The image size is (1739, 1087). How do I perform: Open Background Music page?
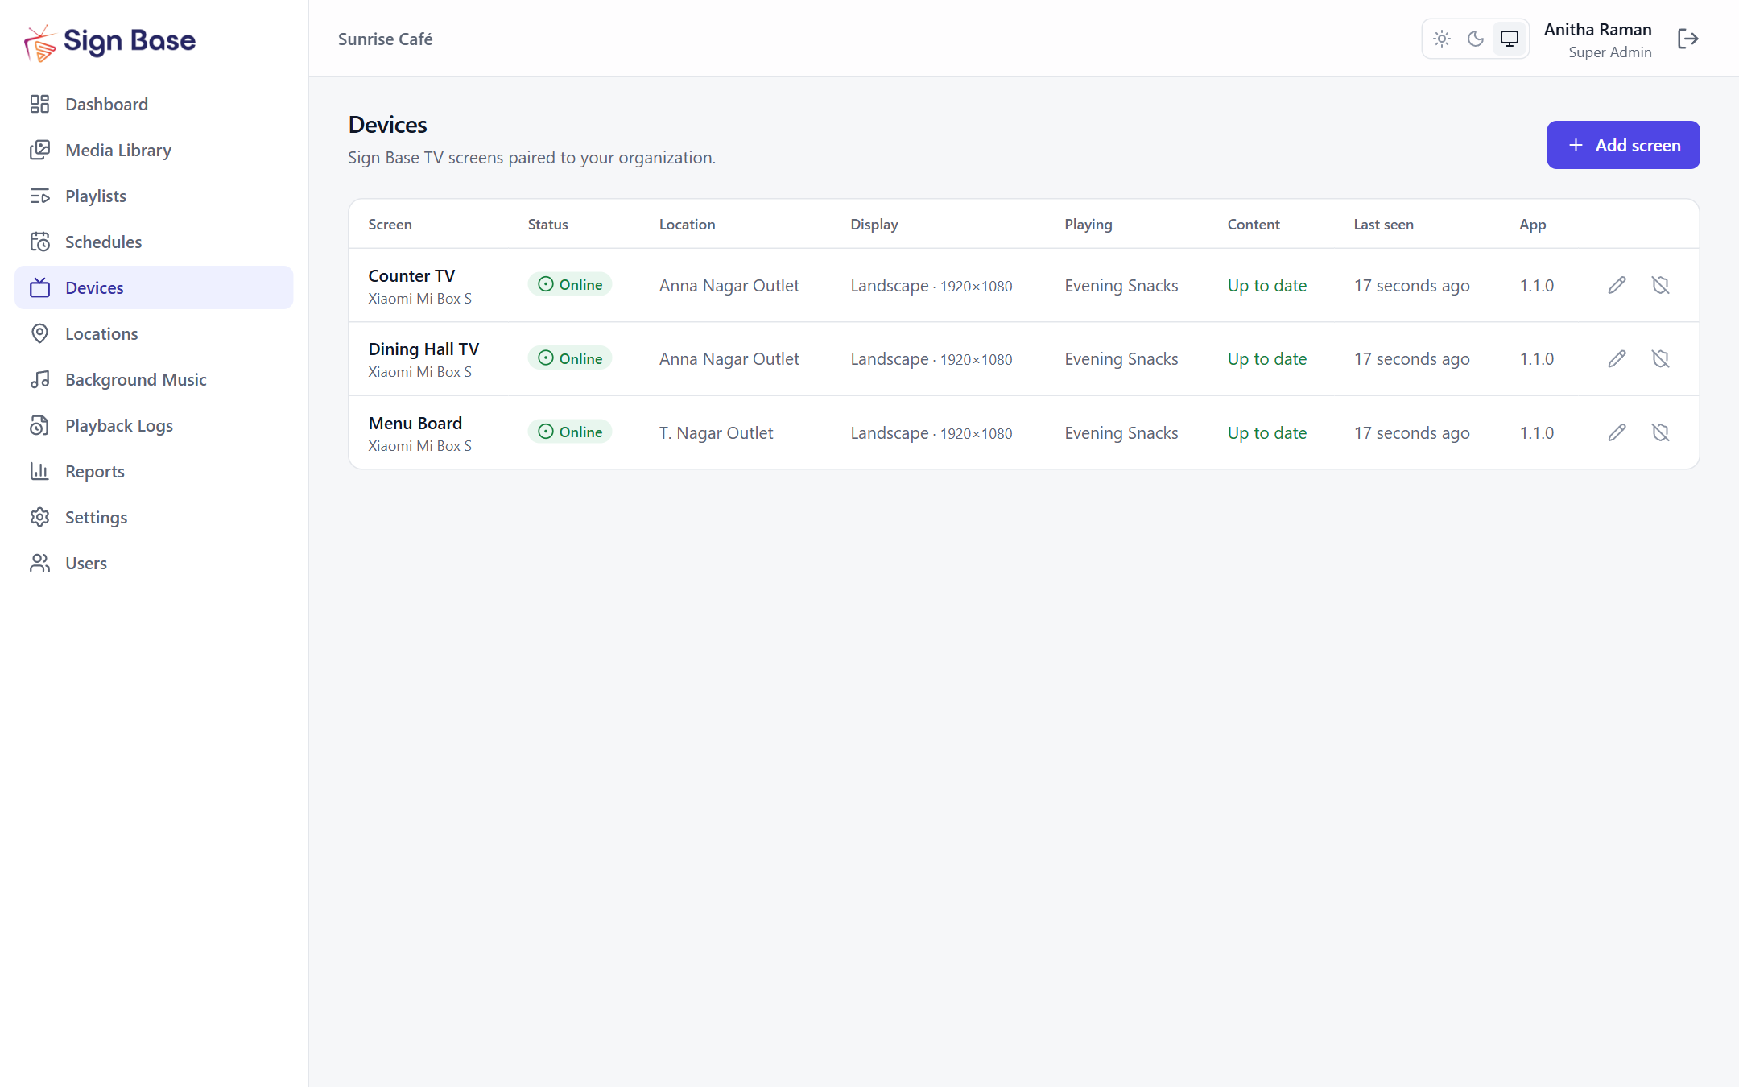154,379
